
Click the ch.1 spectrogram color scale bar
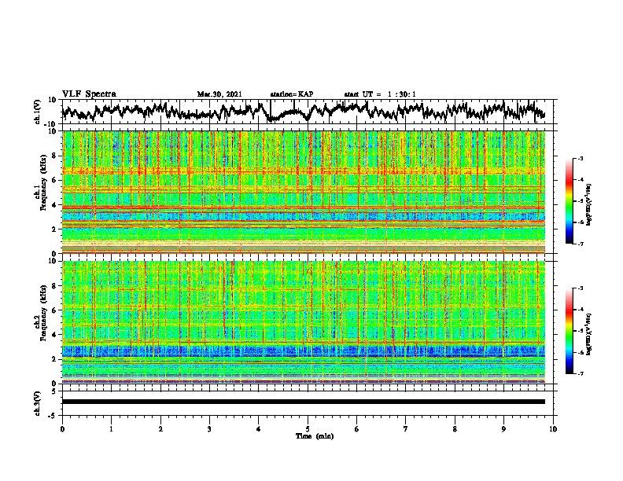pos(569,201)
